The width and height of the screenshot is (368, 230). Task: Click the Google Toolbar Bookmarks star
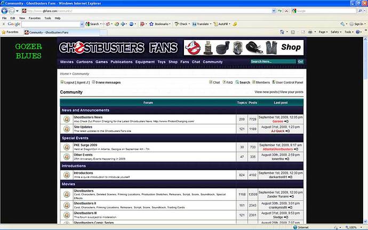coord(151,24)
